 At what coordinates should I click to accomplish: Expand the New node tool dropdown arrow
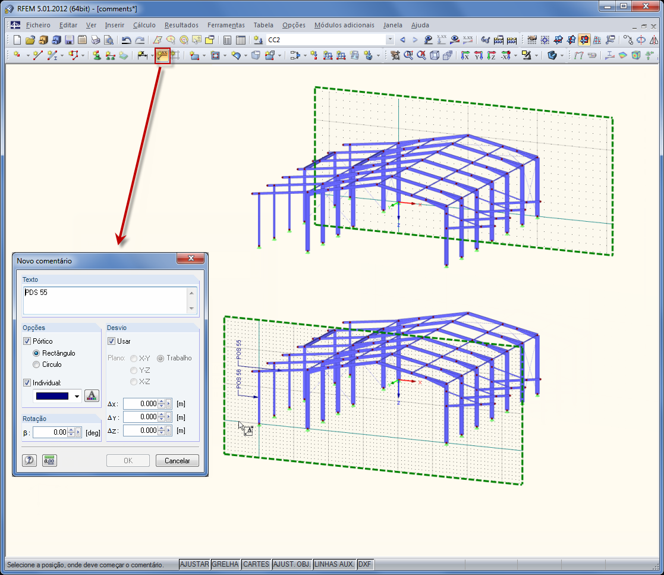(x=27, y=55)
